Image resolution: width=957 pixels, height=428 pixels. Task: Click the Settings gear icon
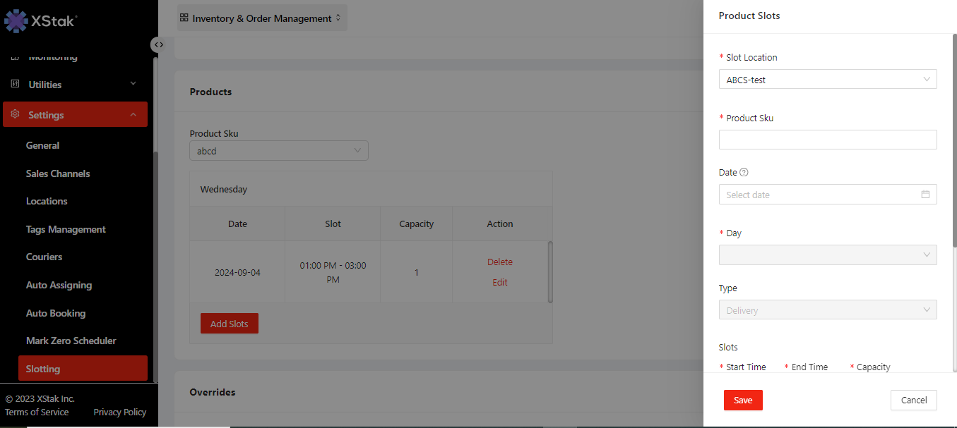pos(15,114)
